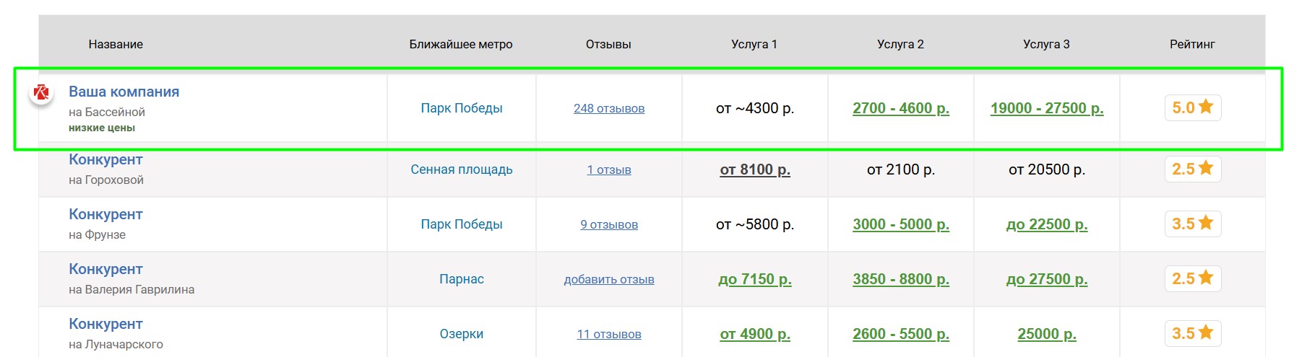The width and height of the screenshot is (1307, 357).
Task: Click the star in the 5.0 rating badge
Action: pos(1205,107)
